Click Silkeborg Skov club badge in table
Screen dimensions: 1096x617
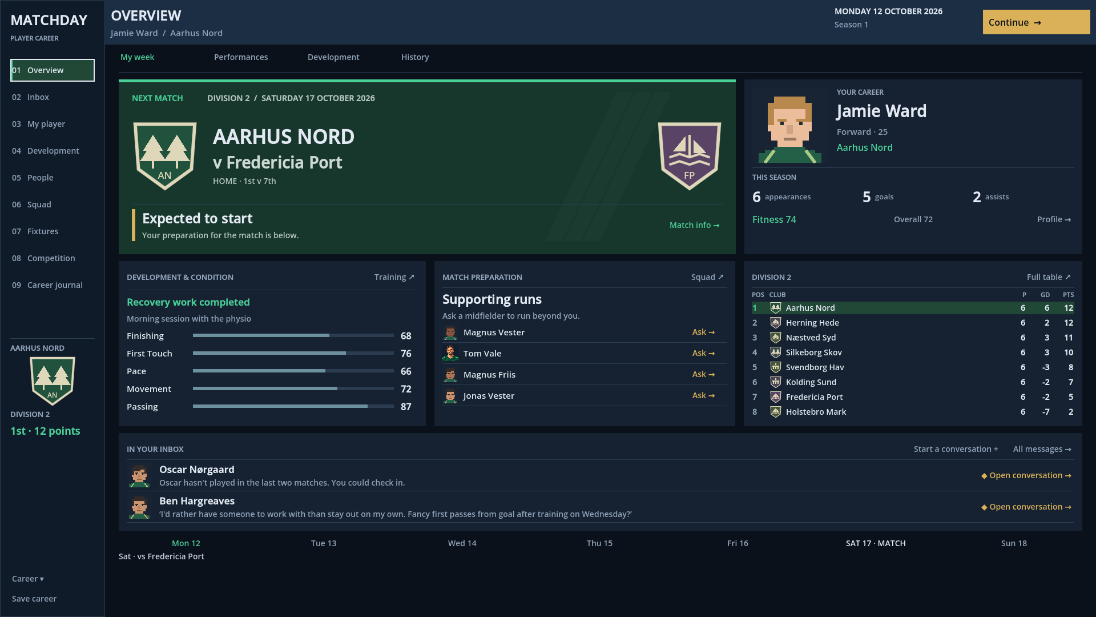click(776, 352)
